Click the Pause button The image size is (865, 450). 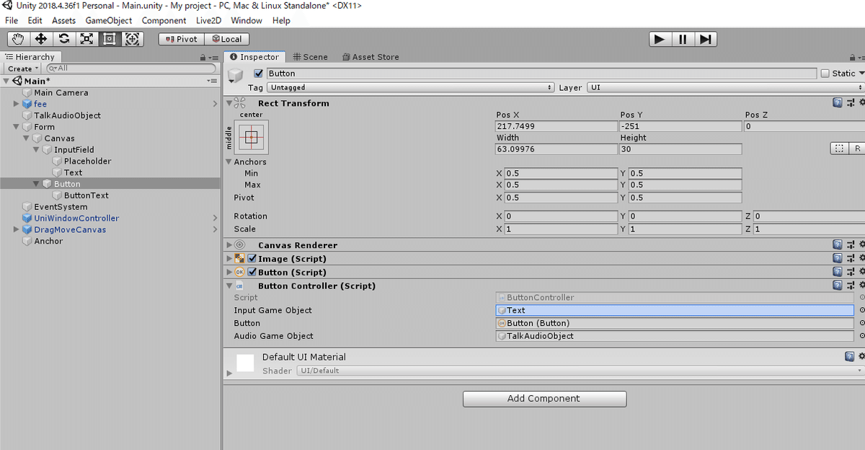pyautogui.click(x=683, y=39)
